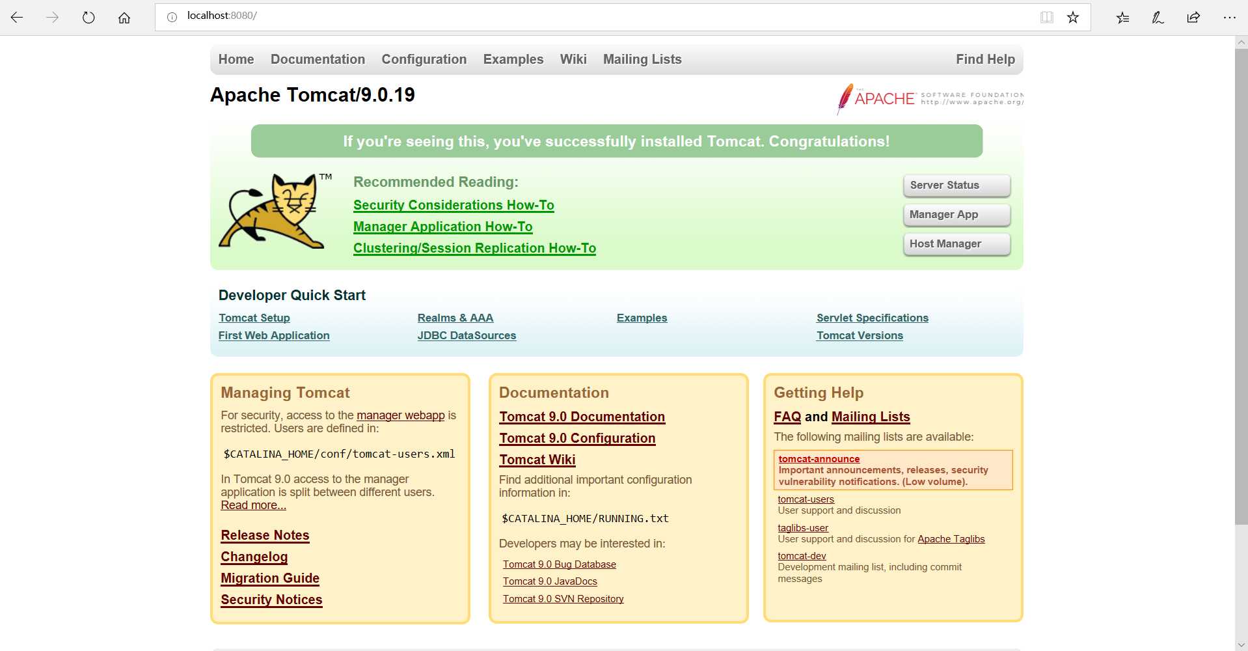The image size is (1248, 651).
Task: Open the taglibs-user mailing list link
Action: click(x=803, y=528)
